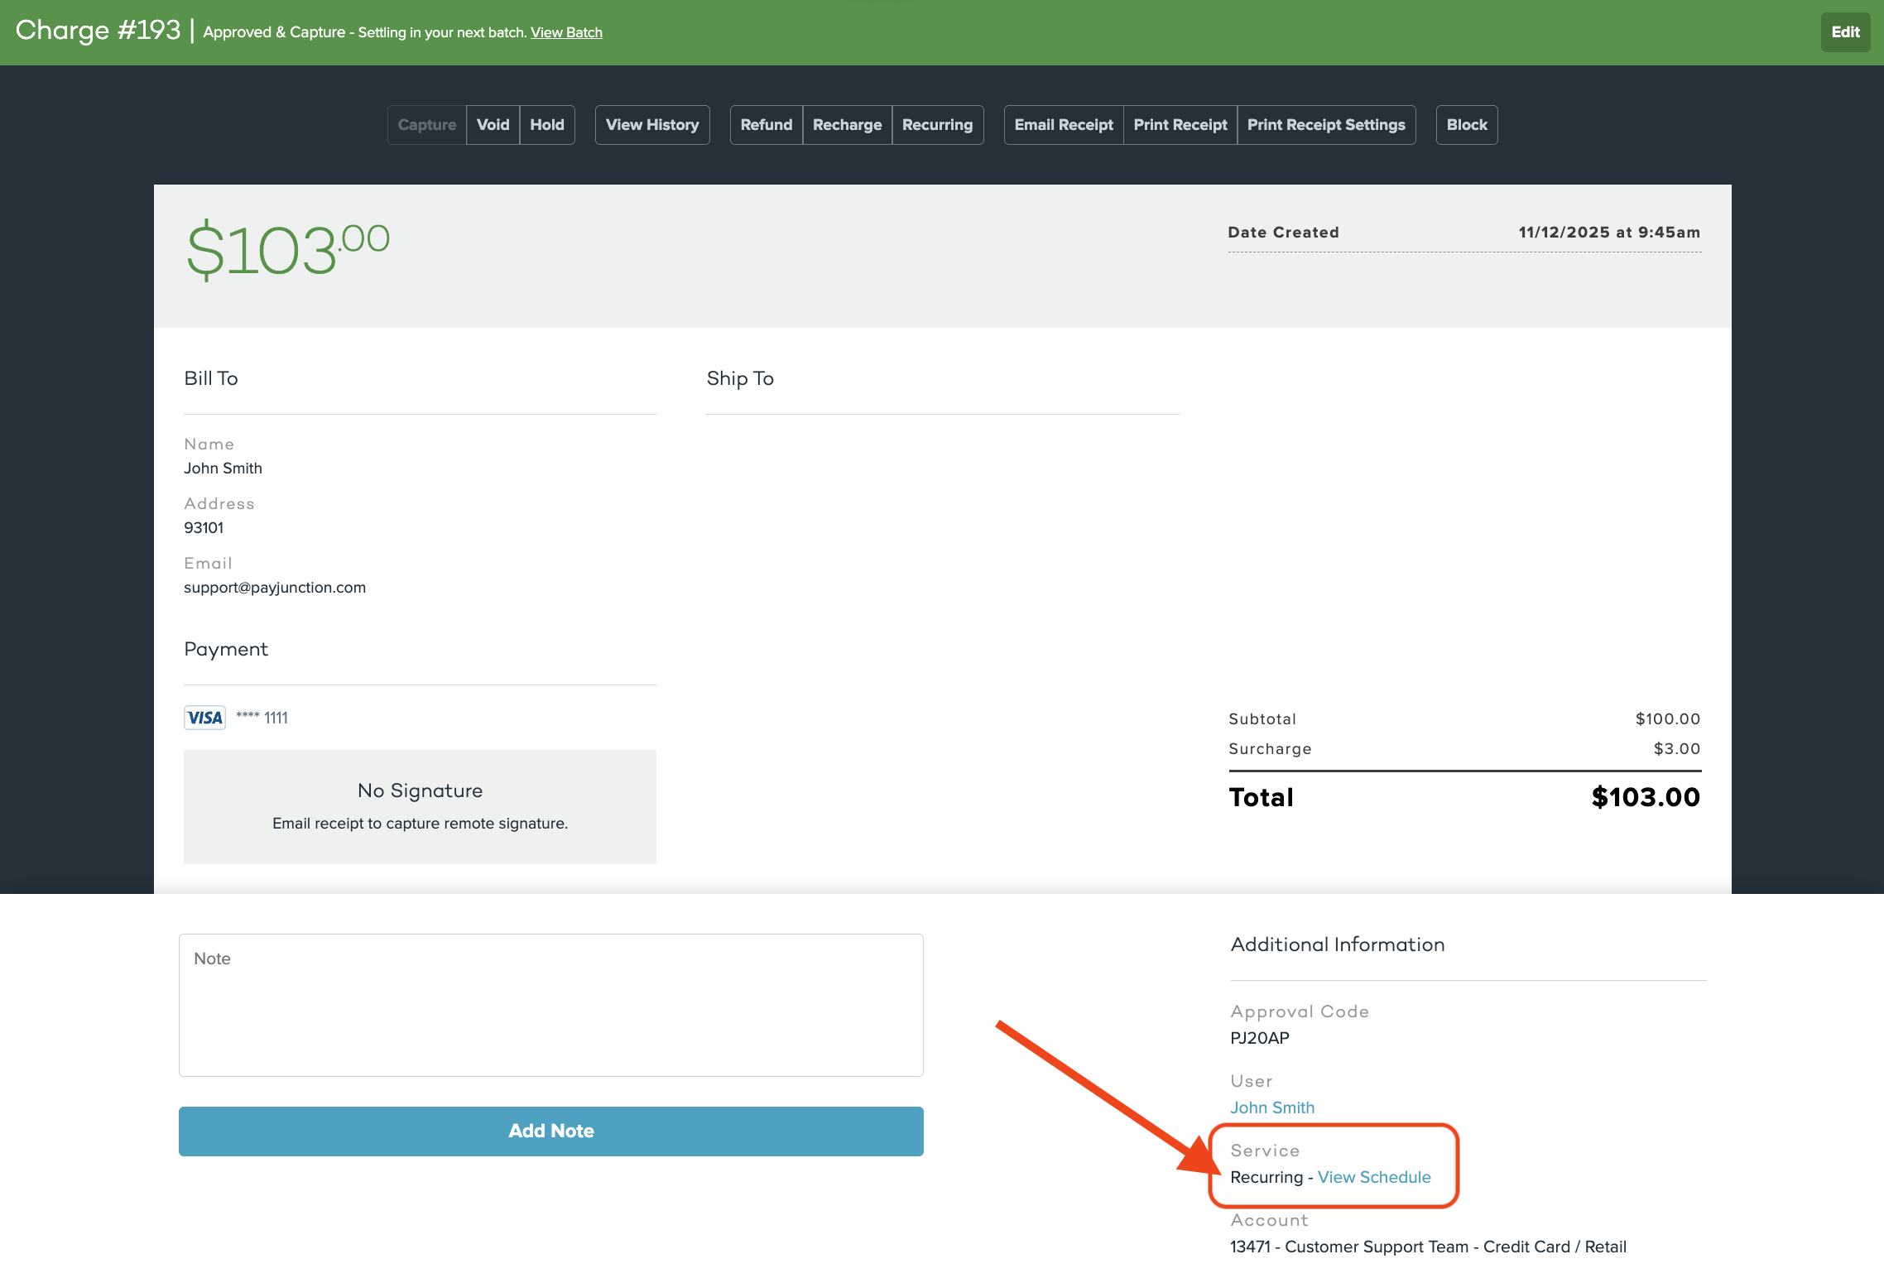Set up Recurring from toolbar

click(938, 125)
